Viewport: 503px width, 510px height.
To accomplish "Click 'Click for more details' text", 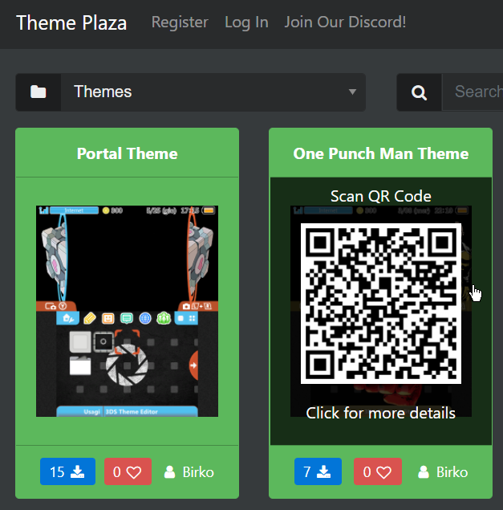I will pos(380,413).
